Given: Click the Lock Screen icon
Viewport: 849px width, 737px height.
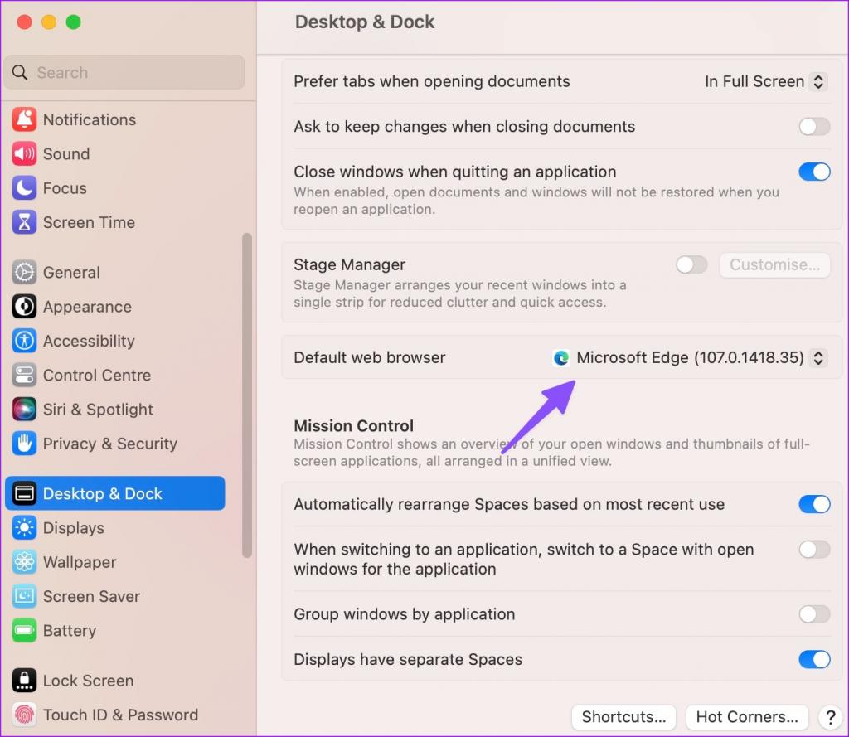Looking at the screenshot, I should pos(24,681).
